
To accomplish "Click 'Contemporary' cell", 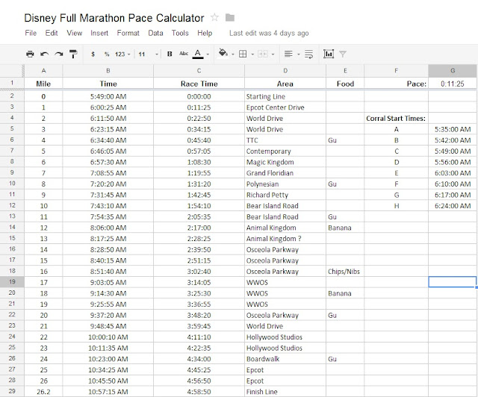I will tap(285, 151).
